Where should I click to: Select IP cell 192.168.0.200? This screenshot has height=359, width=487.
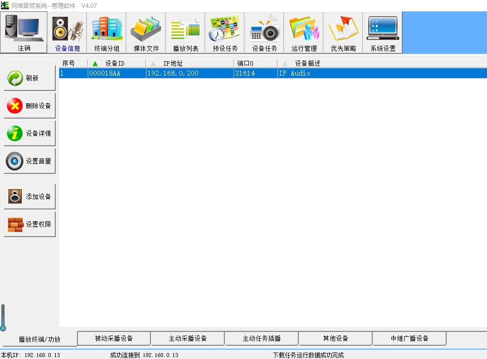[190, 73]
